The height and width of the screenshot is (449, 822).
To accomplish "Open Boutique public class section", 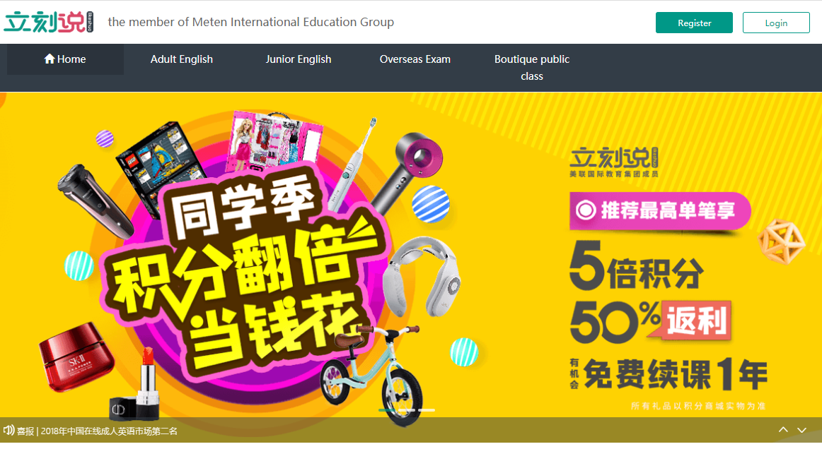I will click(x=531, y=68).
